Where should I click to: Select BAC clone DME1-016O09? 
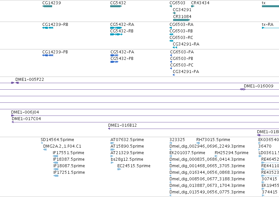point(259,86)
